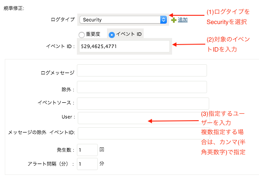Click the 発生数 label
Viewport: 259px width, 181px height.
point(66,150)
